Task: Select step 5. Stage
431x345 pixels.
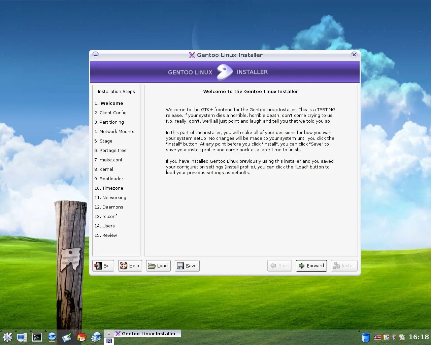Action: 103,141
